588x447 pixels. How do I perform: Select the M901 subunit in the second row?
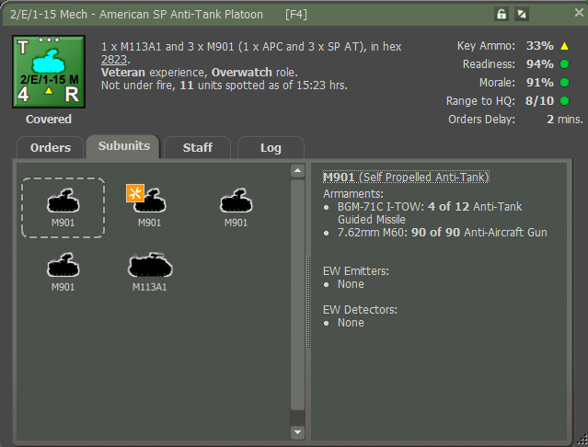63,272
